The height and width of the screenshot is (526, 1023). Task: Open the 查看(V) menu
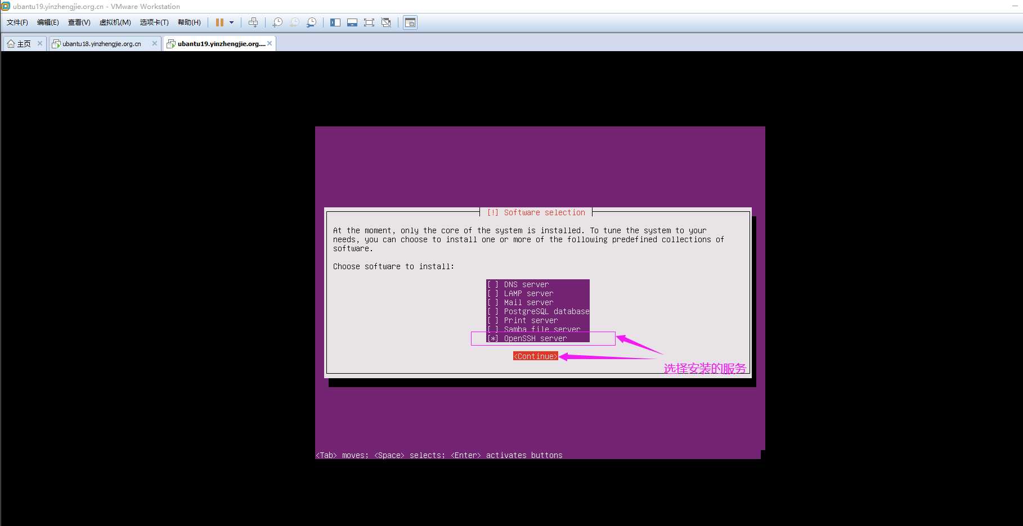pos(79,22)
